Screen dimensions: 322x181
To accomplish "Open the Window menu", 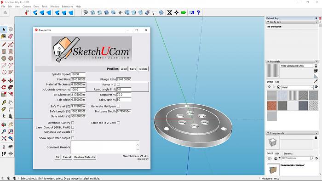I will click(x=55, y=6).
